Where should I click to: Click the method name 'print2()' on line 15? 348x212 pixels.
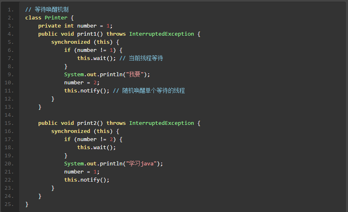click(90, 123)
